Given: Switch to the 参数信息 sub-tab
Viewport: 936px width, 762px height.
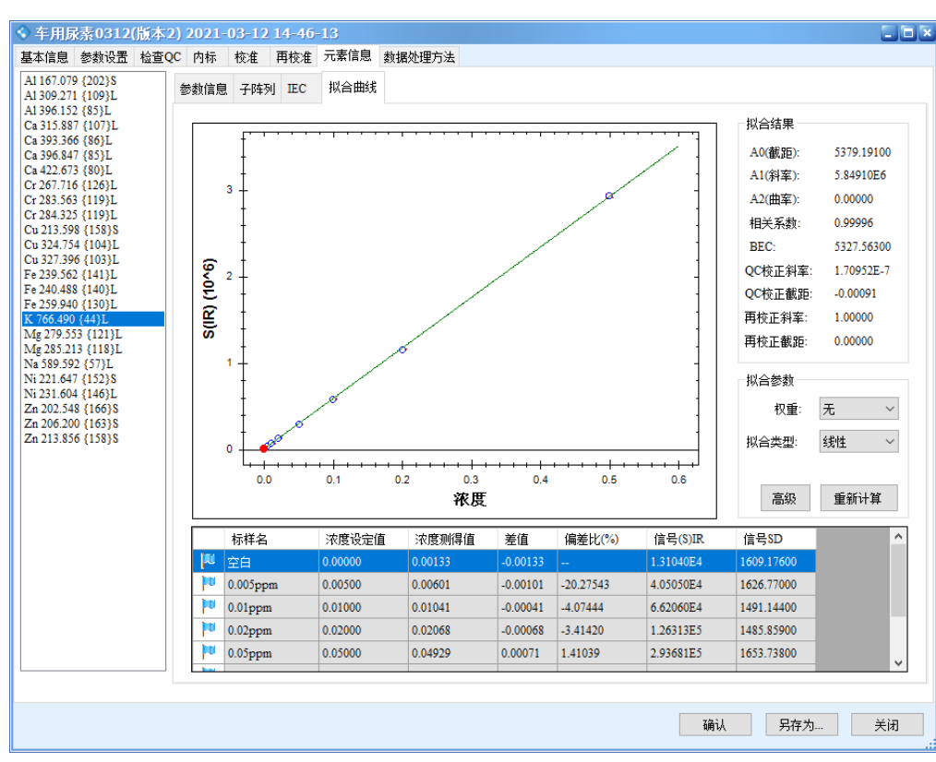Looking at the screenshot, I should (203, 89).
